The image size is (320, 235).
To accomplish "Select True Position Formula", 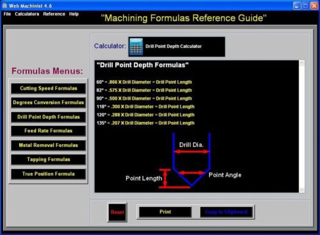I will click(49, 174).
